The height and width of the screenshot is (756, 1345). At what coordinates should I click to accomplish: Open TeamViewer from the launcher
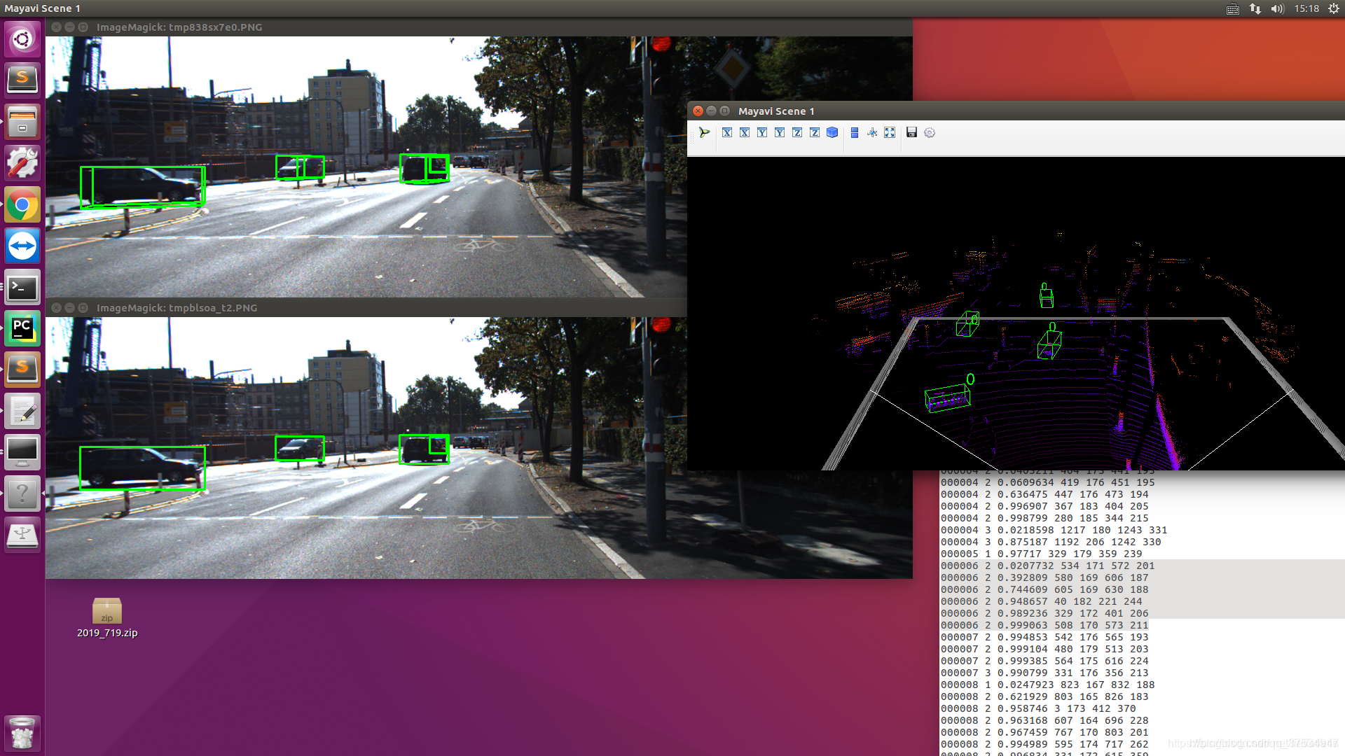pyautogui.click(x=22, y=246)
